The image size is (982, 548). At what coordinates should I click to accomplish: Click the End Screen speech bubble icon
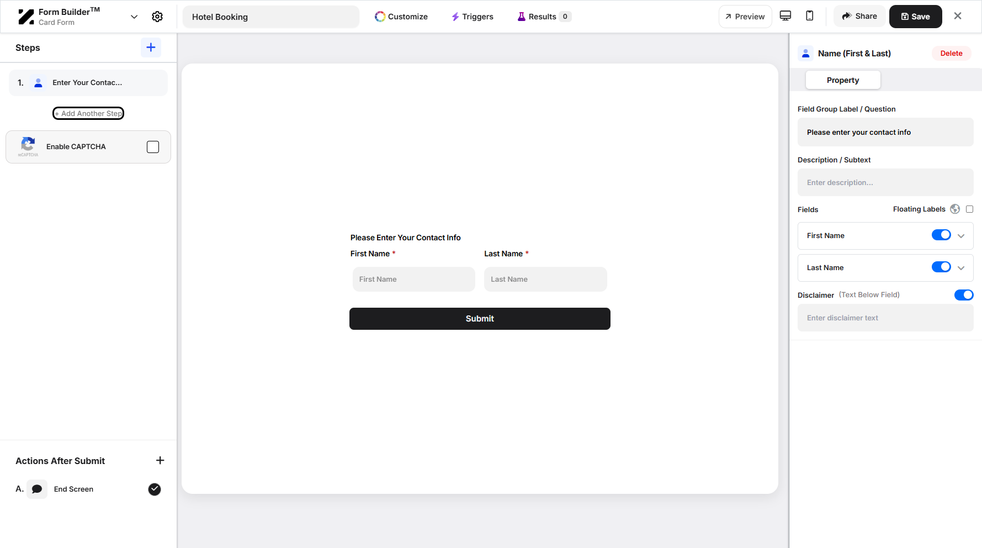(x=37, y=489)
